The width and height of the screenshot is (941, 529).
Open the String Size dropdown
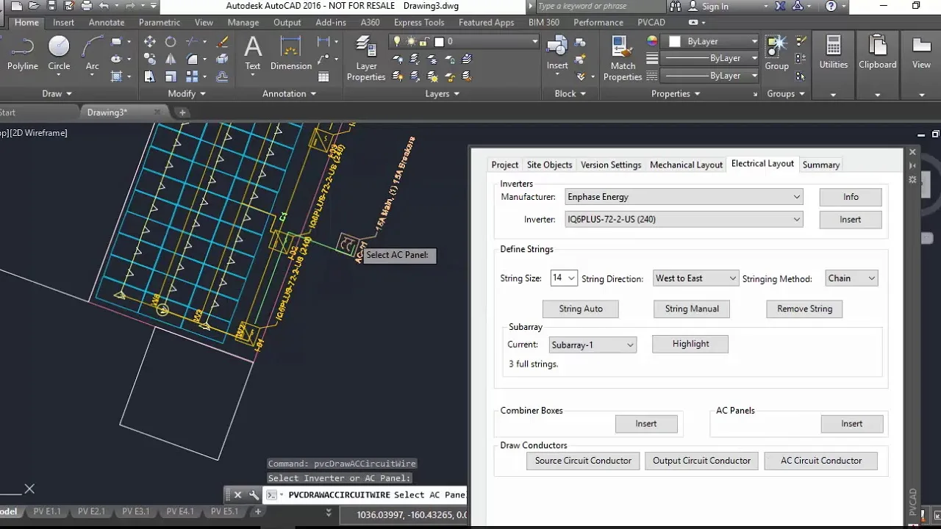[563, 278]
